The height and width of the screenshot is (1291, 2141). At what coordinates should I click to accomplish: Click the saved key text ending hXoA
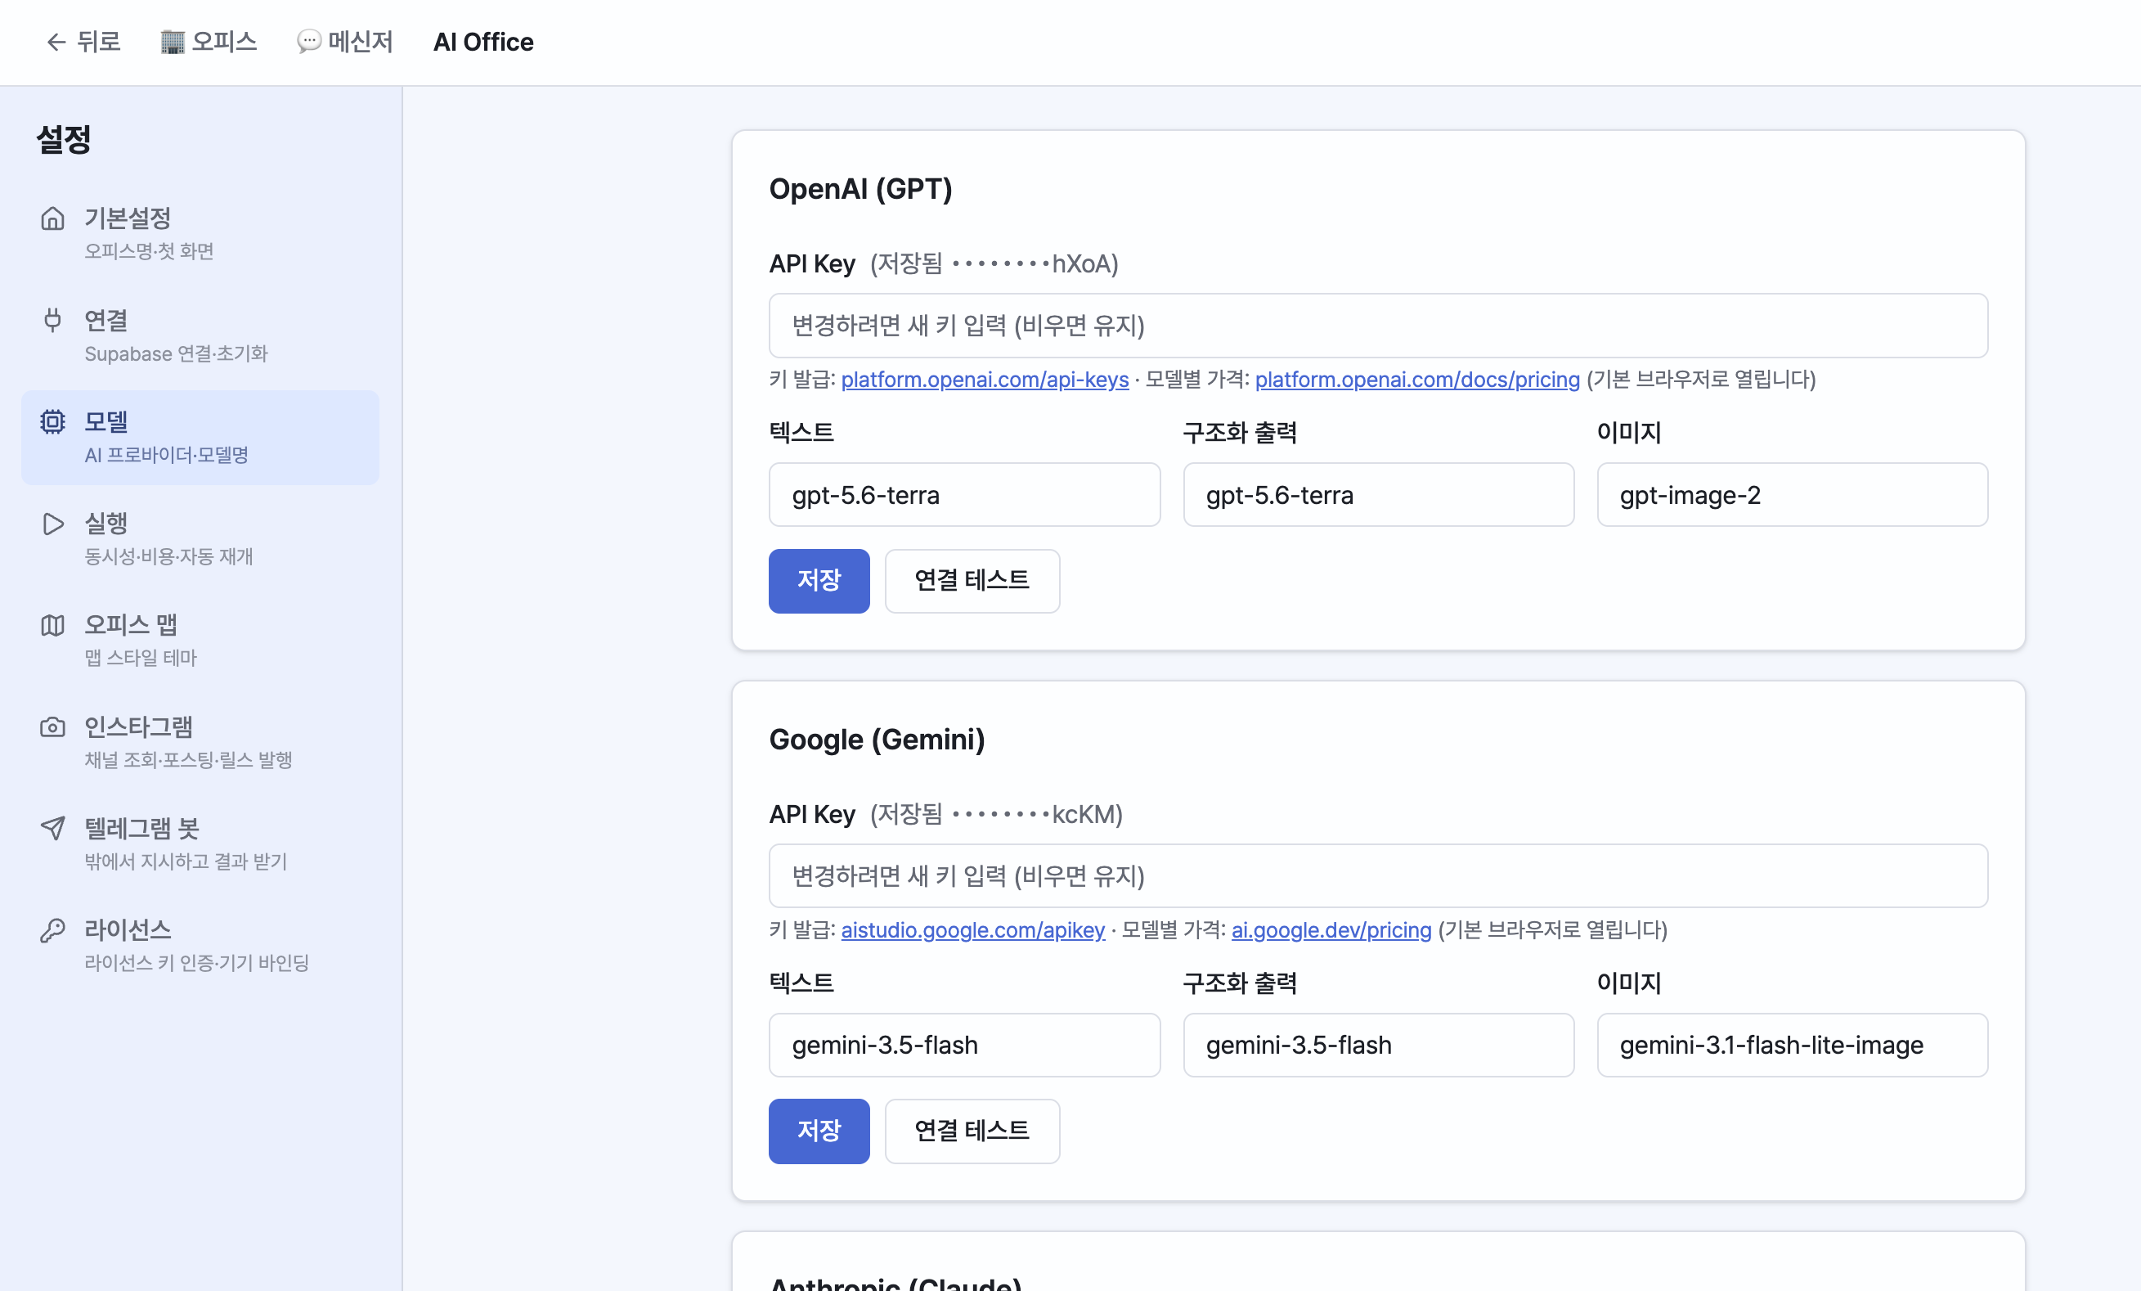pos(994,263)
